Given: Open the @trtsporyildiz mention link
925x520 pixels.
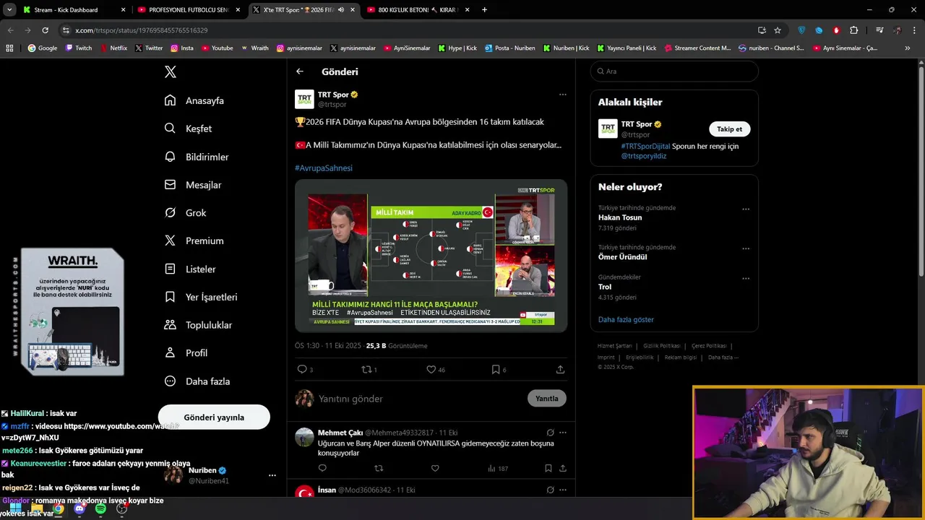Looking at the screenshot, I should tap(644, 156).
